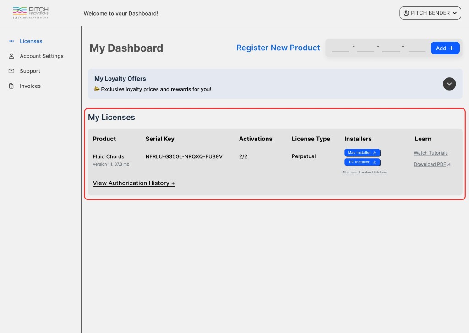Open the PITCH BENDER account dropdown

(430, 13)
